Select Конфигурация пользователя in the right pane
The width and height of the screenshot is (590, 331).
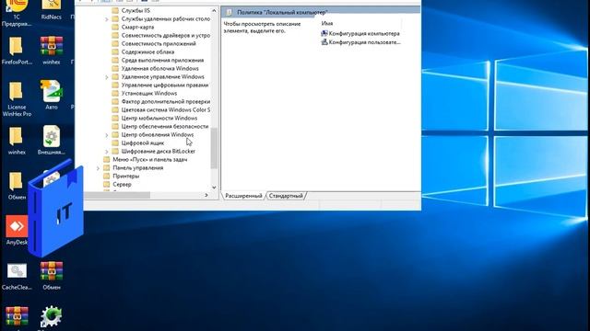360,42
